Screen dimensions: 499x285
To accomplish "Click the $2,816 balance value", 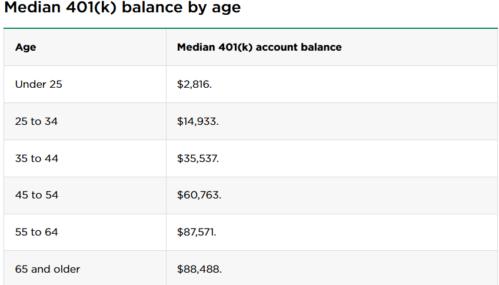I will click(x=194, y=84).
